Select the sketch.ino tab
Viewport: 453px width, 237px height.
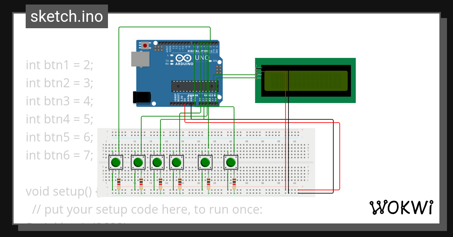click(x=66, y=16)
